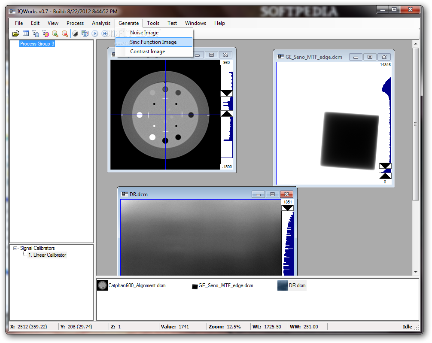The width and height of the screenshot is (432, 343).
Task: Click the GE_Seno_MTF_edge.dcm window icon
Action: point(280,57)
